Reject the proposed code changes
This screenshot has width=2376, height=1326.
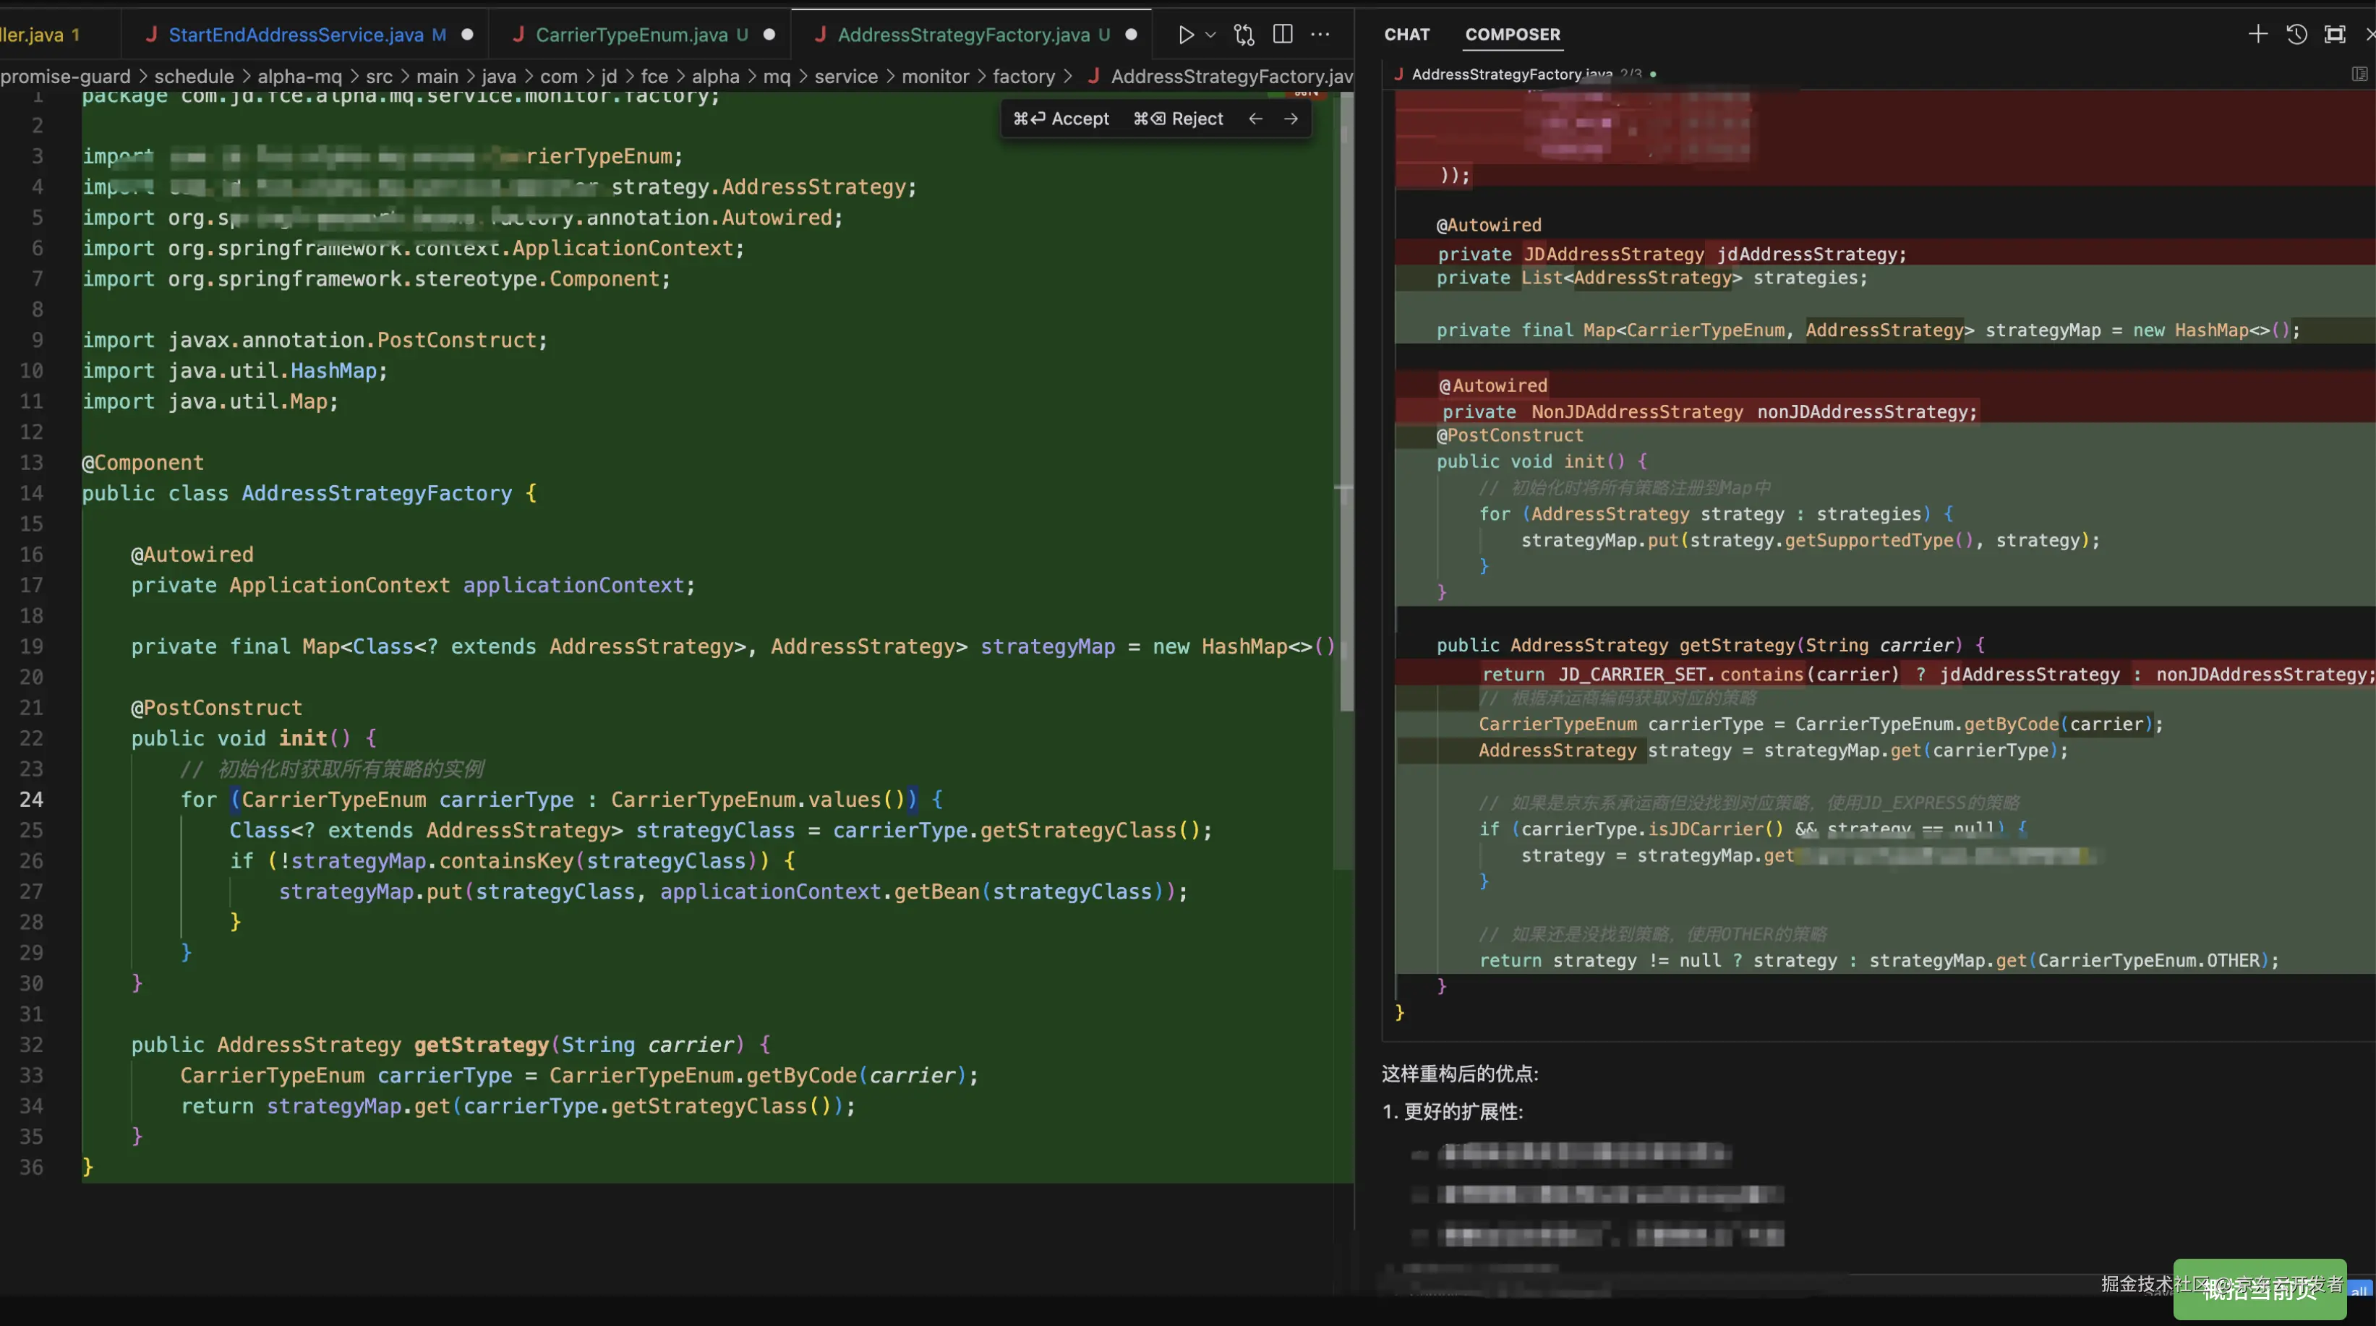[1178, 118]
